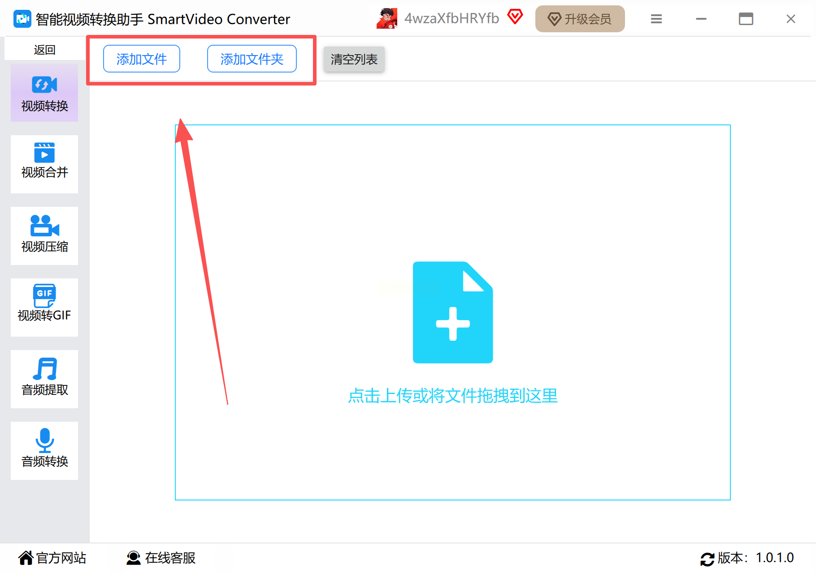
Task: Open the 音频转换 audio convert tool
Action: 44,451
